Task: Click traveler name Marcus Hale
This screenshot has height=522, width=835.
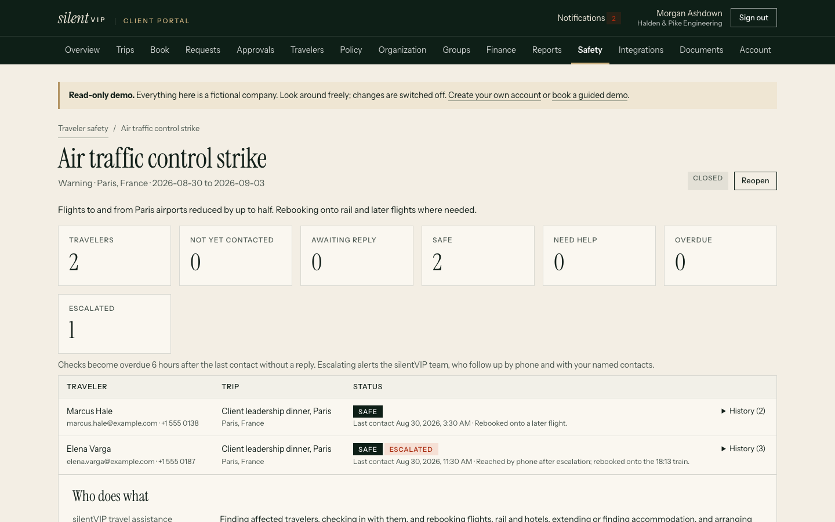Action: pyautogui.click(x=90, y=411)
